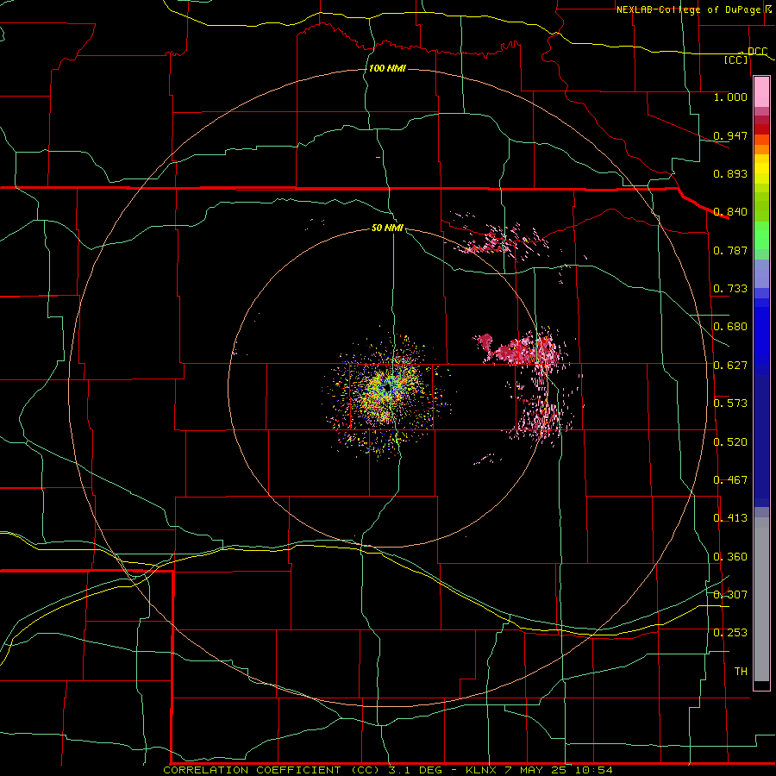Click the 0.787 legend value

tap(730, 250)
